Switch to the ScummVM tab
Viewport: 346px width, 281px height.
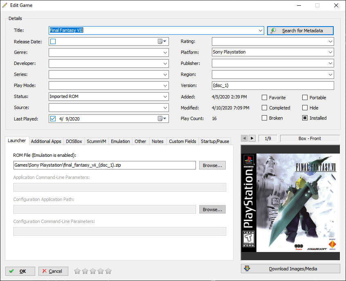click(97, 141)
